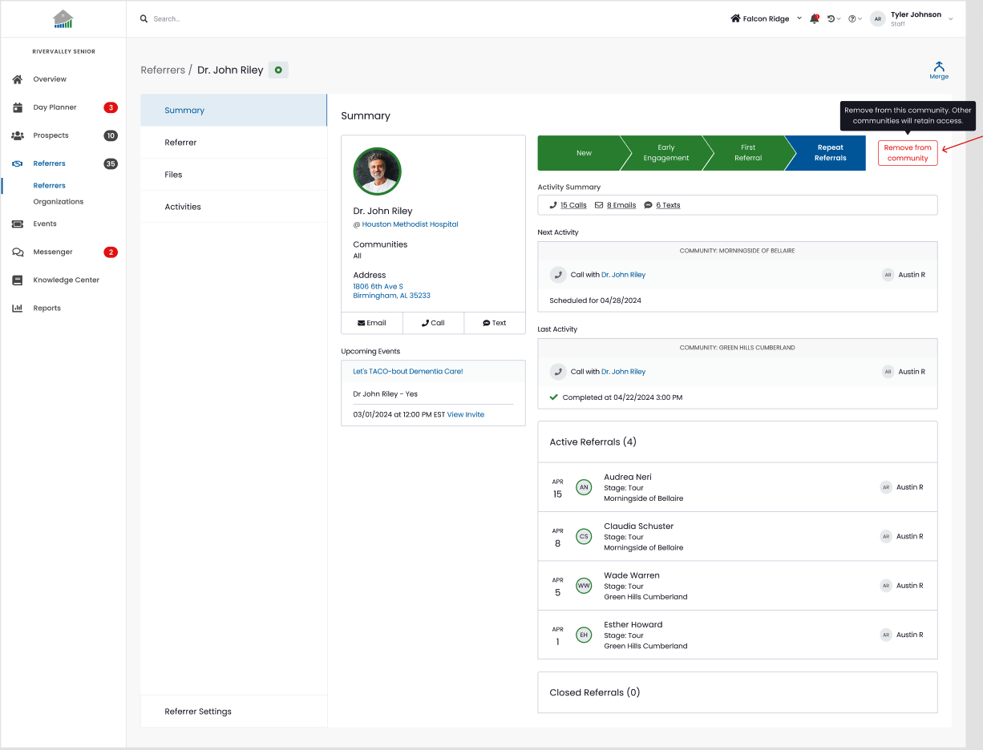
Task: Click the Prospects badge showing 10
Action: 111,135
